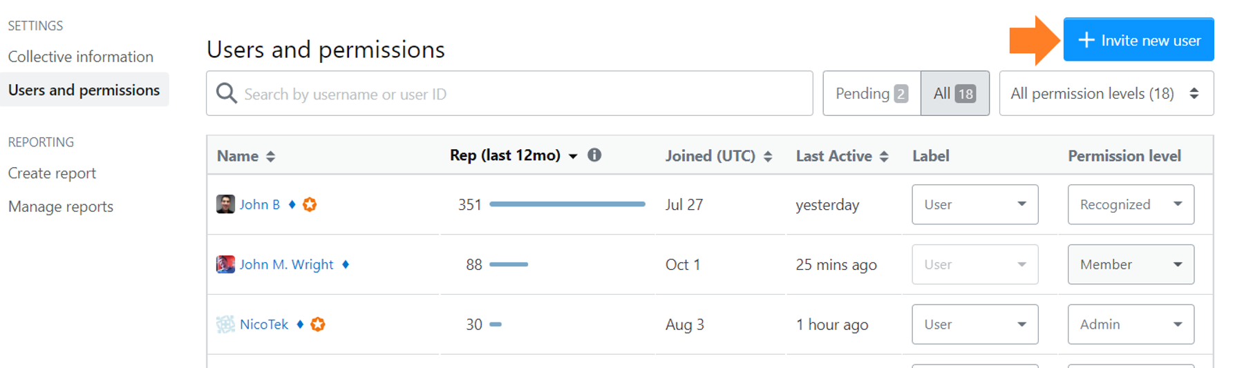This screenshot has width=1244, height=368.
Task: Click the blue diamond beside John M. Wright
Action: (346, 264)
